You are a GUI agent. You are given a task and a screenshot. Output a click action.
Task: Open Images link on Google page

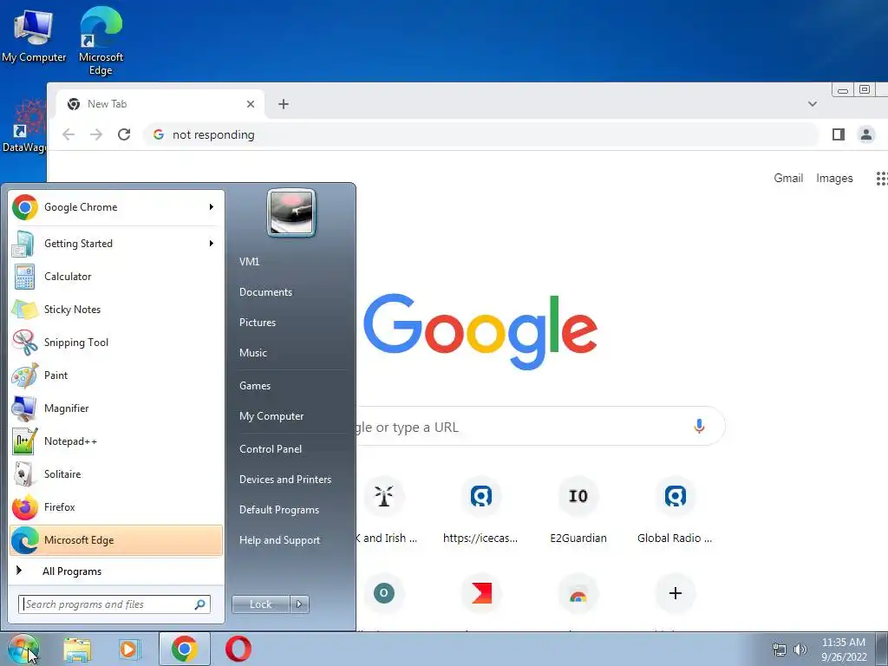pyautogui.click(x=834, y=179)
